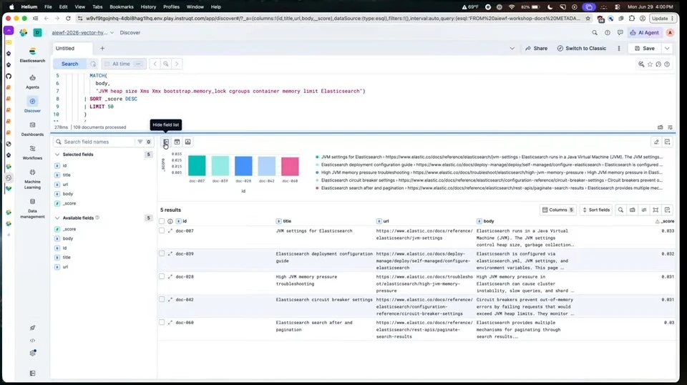The image size is (687, 385).
Task: Hide the field list sidebar
Action: click(166, 142)
